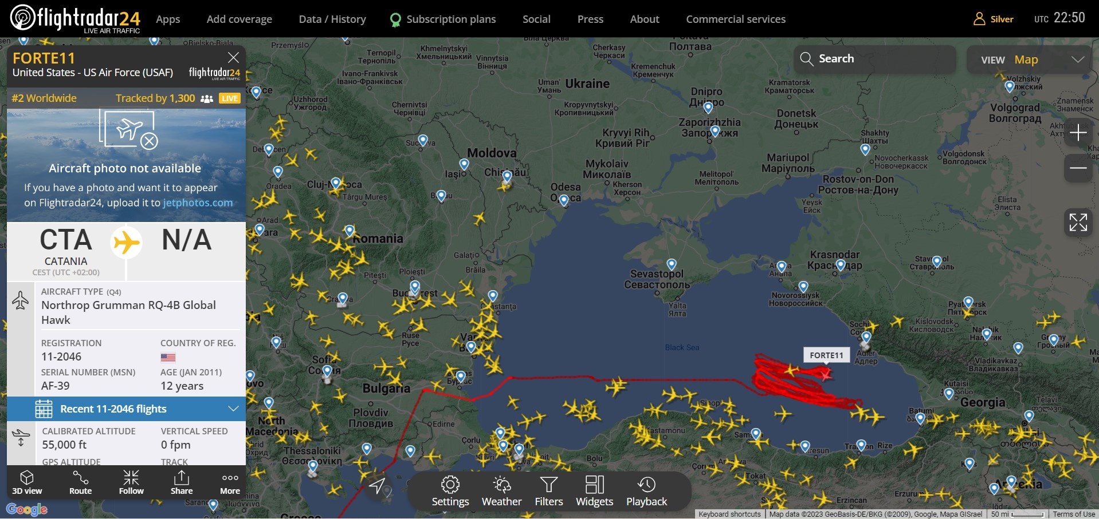Open Data / History menu
The image size is (1099, 519).
[x=332, y=19]
